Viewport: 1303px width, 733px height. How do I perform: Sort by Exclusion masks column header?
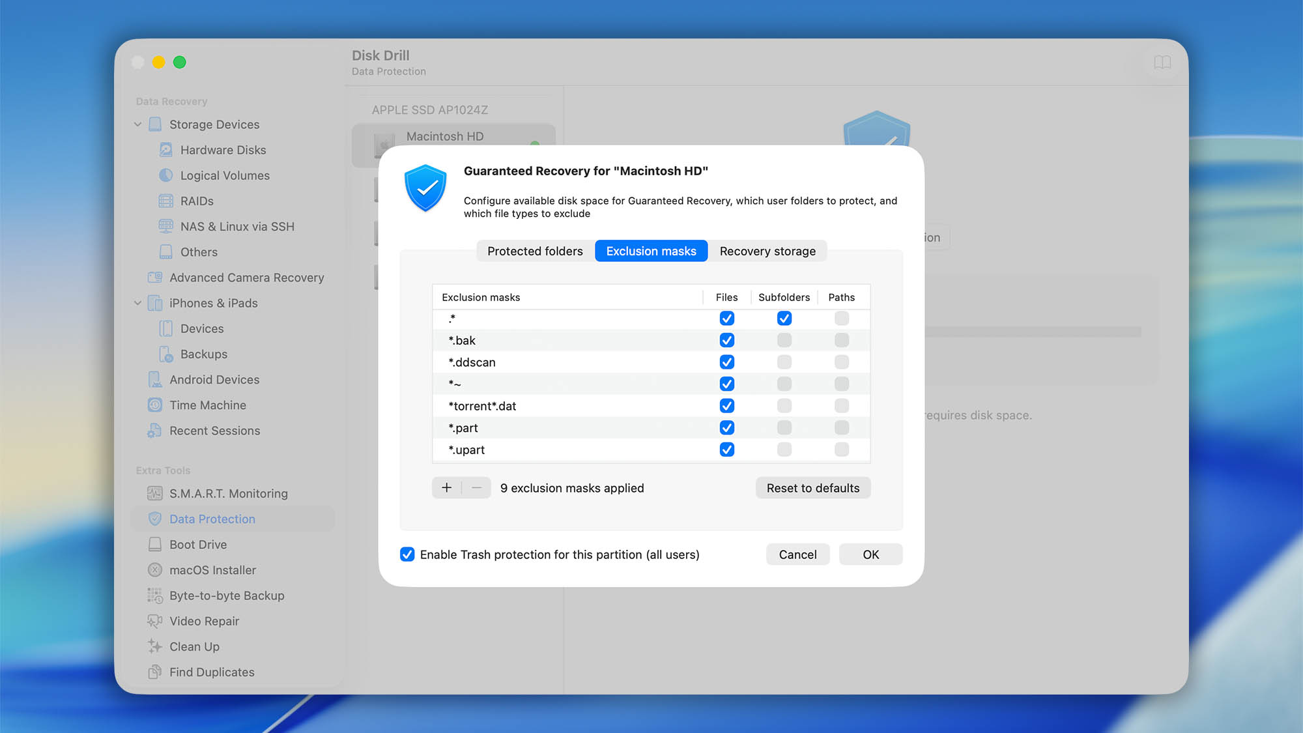(x=567, y=297)
